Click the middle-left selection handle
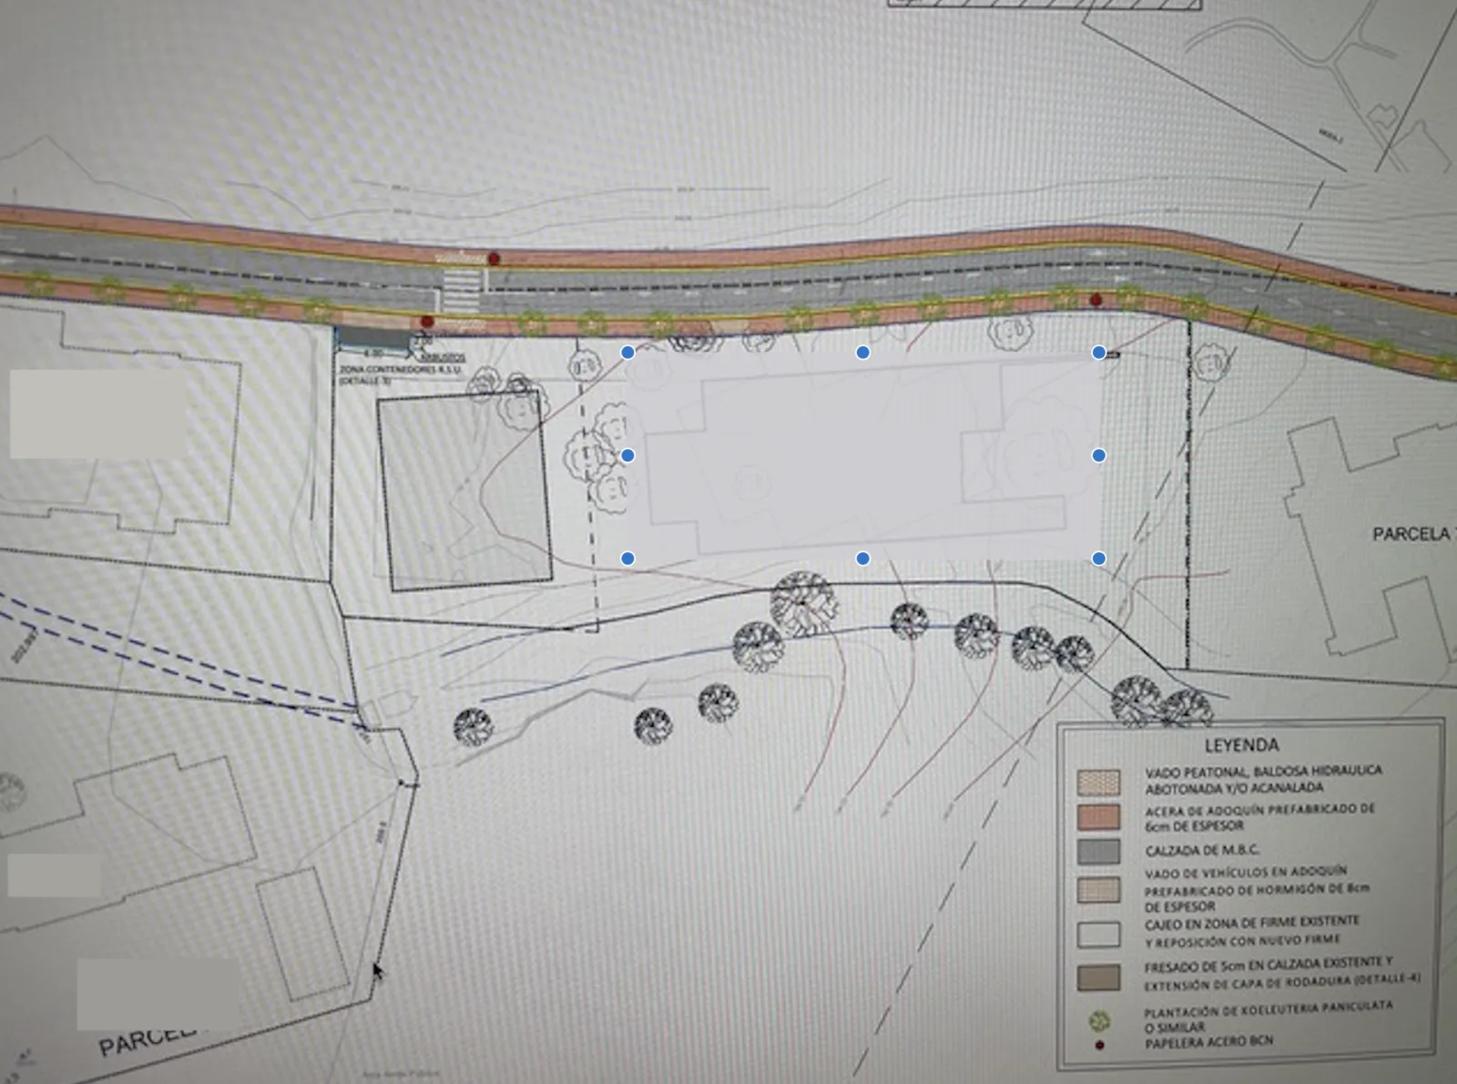The height and width of the screenshot is (1084, 1457). pyautogui.click(x=627, y=455)
